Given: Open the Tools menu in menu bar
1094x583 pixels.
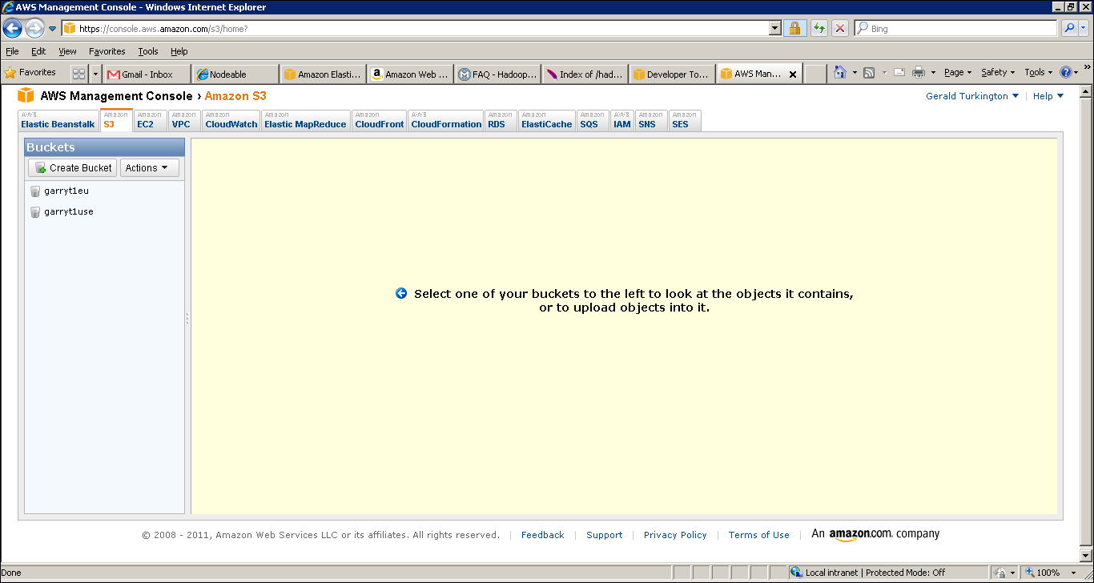Looking at the screenshot, I should 148,51.
